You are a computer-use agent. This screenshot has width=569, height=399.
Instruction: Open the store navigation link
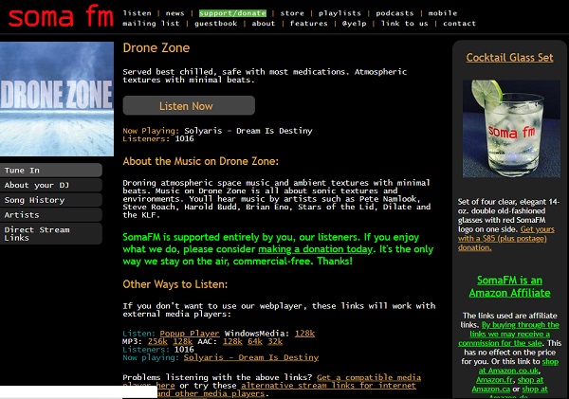pyautogui.click(x=290, y=13)
